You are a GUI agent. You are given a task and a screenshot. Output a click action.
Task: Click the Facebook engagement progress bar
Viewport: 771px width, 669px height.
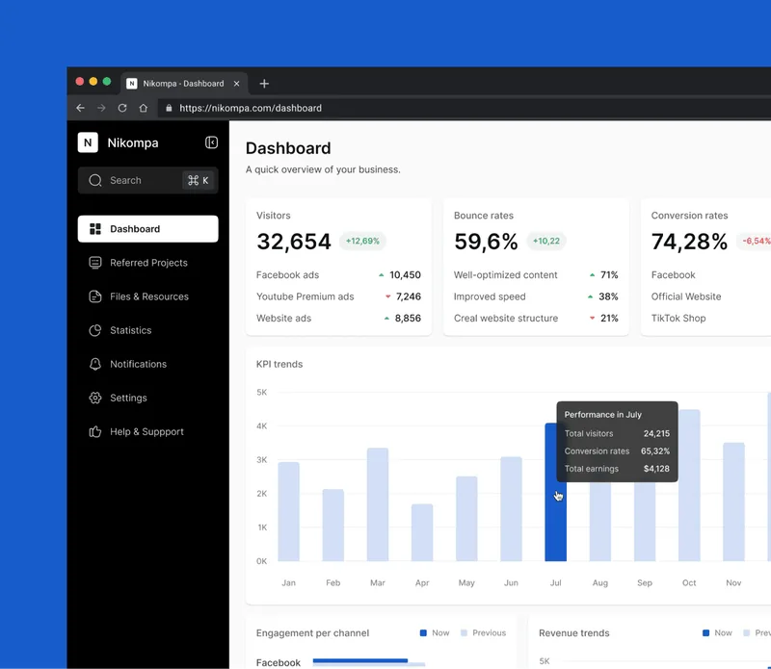click(x=369, y=662)
